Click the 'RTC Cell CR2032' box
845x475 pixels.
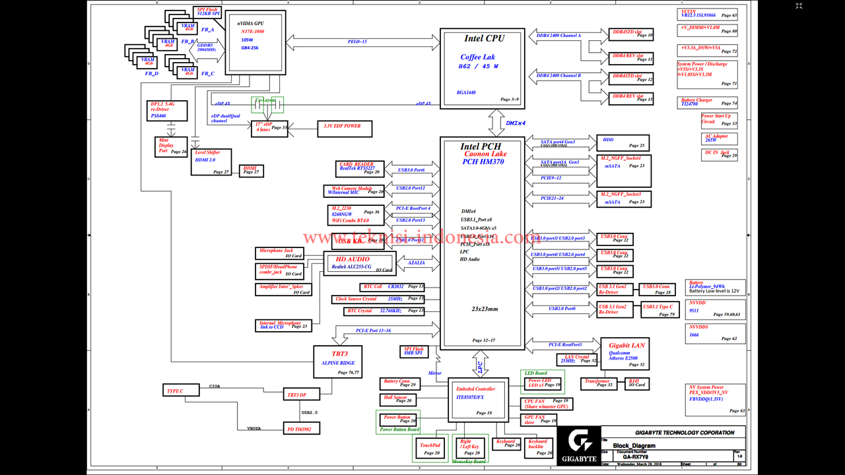click(x=392, y=287)
